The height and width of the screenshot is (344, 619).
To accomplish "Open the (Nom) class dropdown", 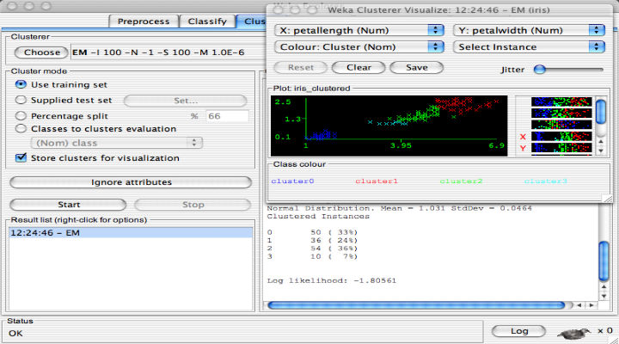I will [116, 143].
